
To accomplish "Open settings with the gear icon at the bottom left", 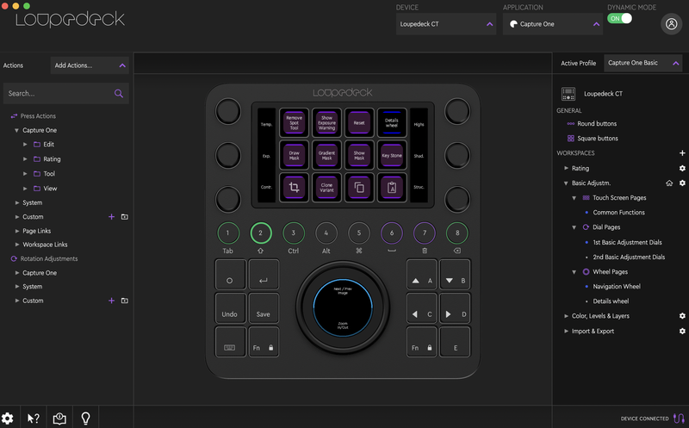I will [x=7, y=419].
